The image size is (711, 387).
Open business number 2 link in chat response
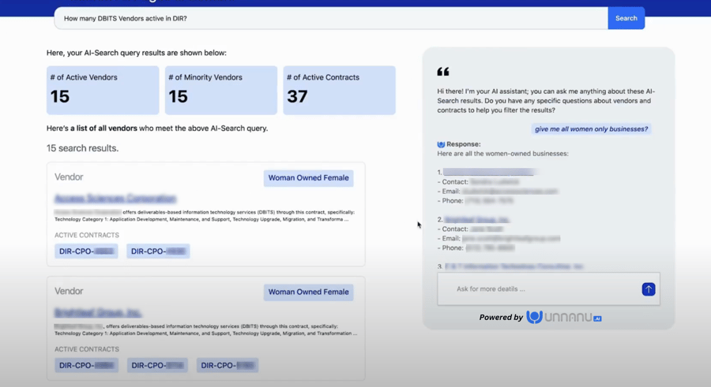pyautogui.click(x=476, y=220)
